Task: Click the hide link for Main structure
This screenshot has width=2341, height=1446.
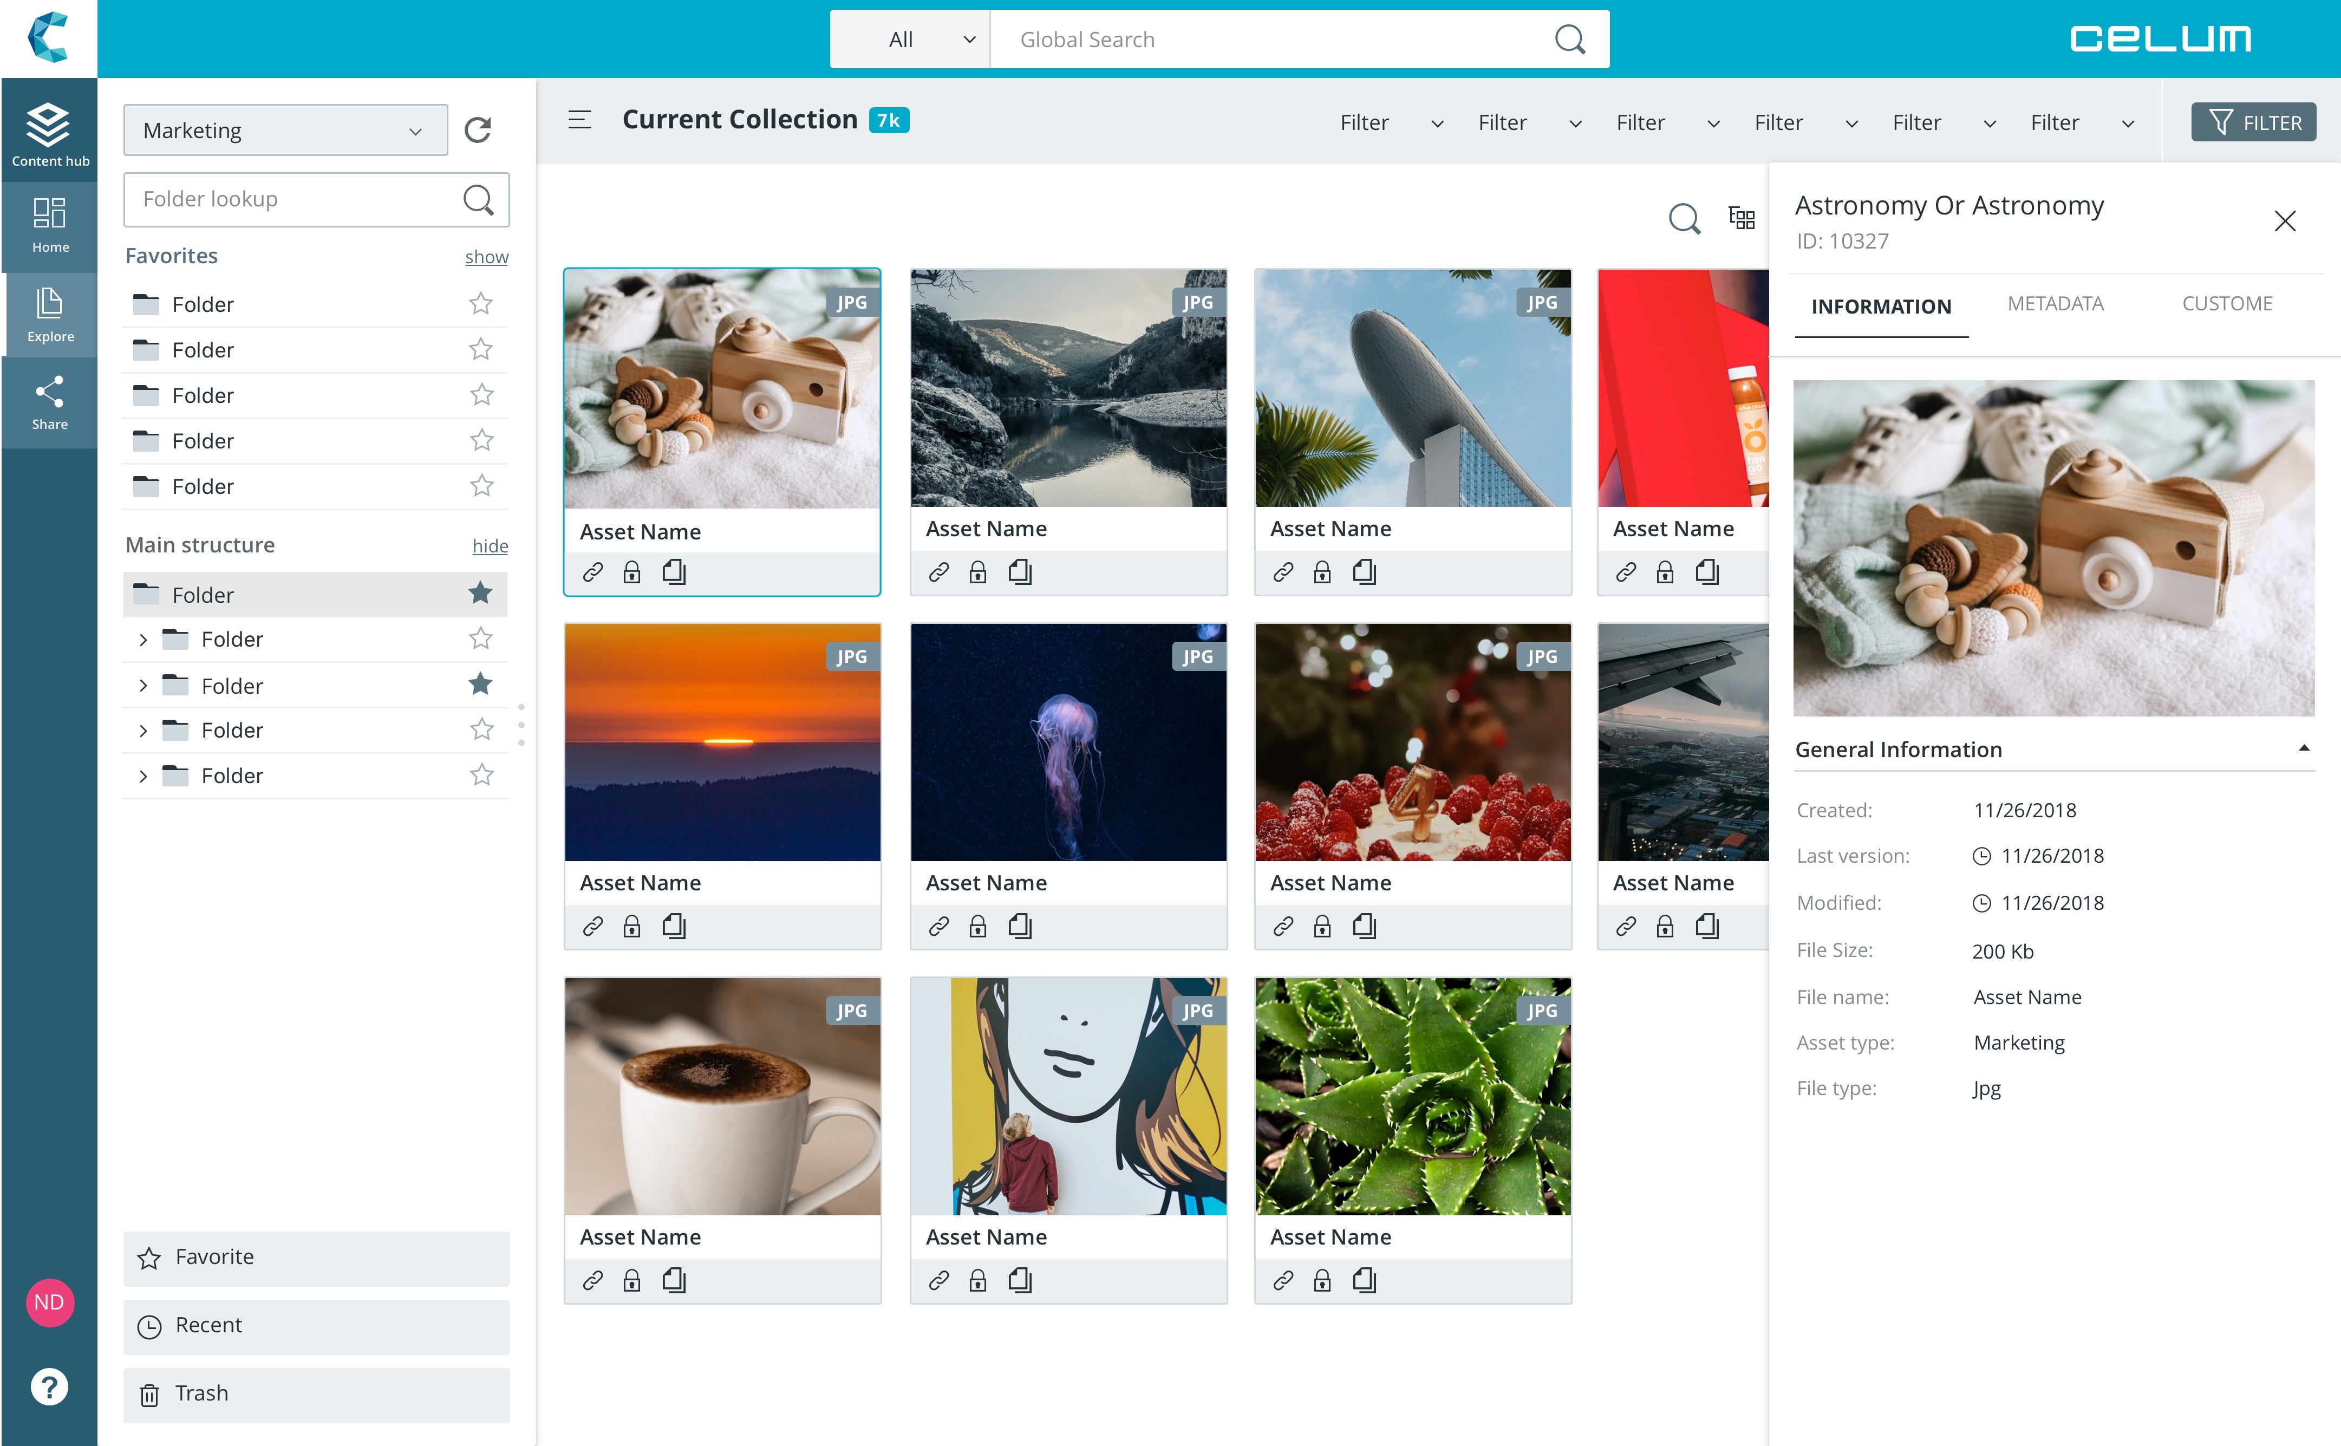Action: pos(490,545)
